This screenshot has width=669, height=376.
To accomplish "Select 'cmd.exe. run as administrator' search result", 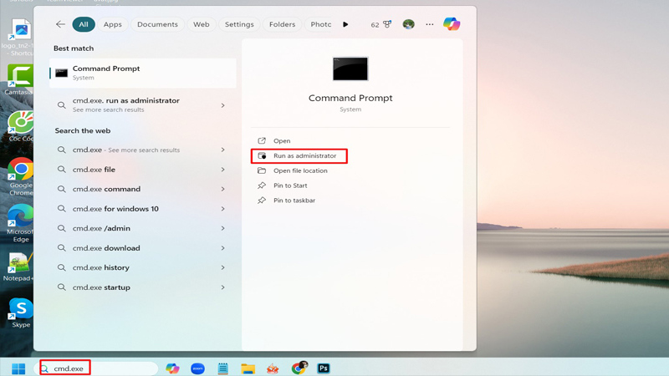I will [x=143, y=105].
